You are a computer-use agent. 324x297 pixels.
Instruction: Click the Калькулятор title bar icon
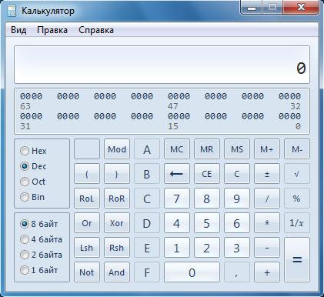[x=12, y=11]
